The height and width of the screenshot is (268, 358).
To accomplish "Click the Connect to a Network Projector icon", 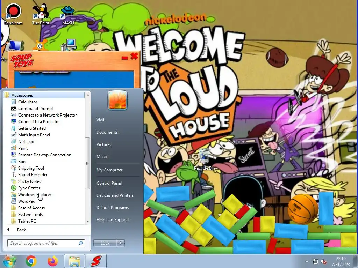I will coord(14,115).
